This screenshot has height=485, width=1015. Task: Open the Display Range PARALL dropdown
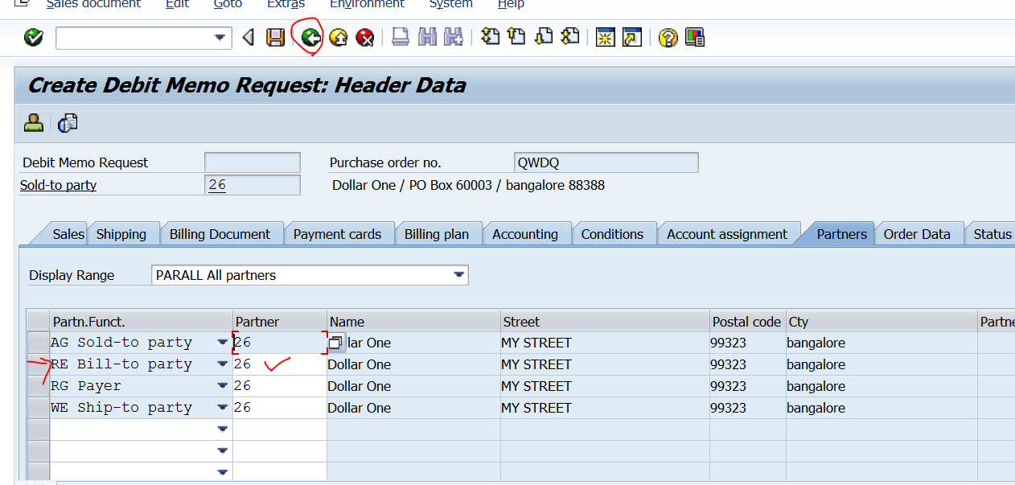click(458, 275)
